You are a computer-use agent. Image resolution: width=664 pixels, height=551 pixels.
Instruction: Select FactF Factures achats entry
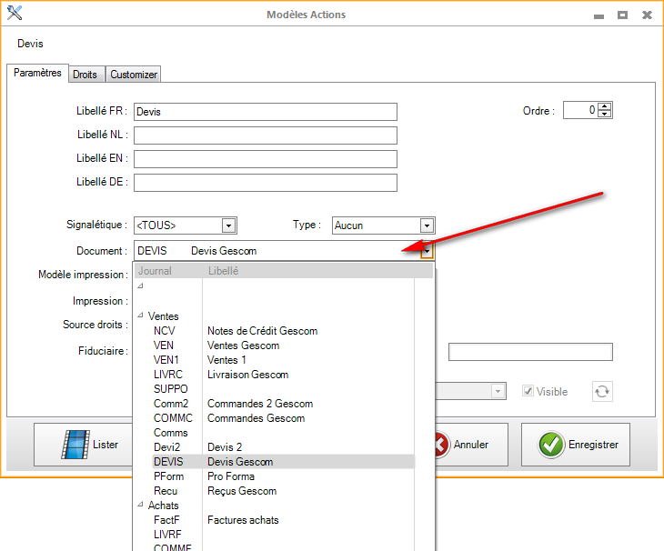pyautogui.click(x=243, y=520)
